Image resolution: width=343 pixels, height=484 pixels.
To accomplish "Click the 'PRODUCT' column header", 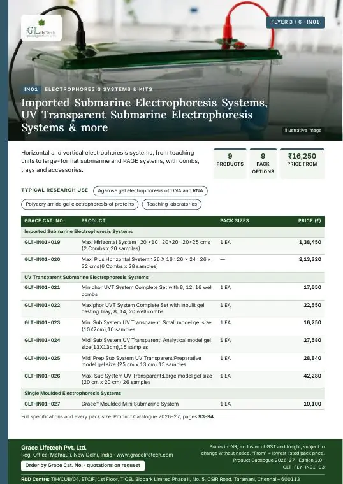I will [x=93, y=221].
